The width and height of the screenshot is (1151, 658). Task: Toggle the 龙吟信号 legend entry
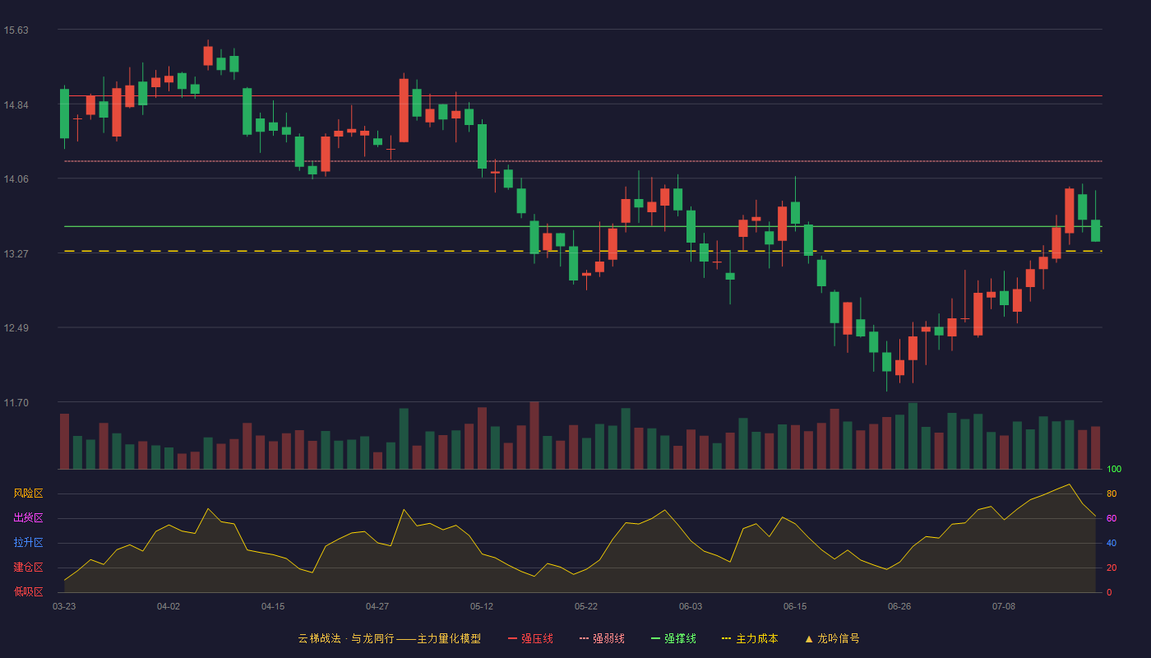tap(832, 638)
